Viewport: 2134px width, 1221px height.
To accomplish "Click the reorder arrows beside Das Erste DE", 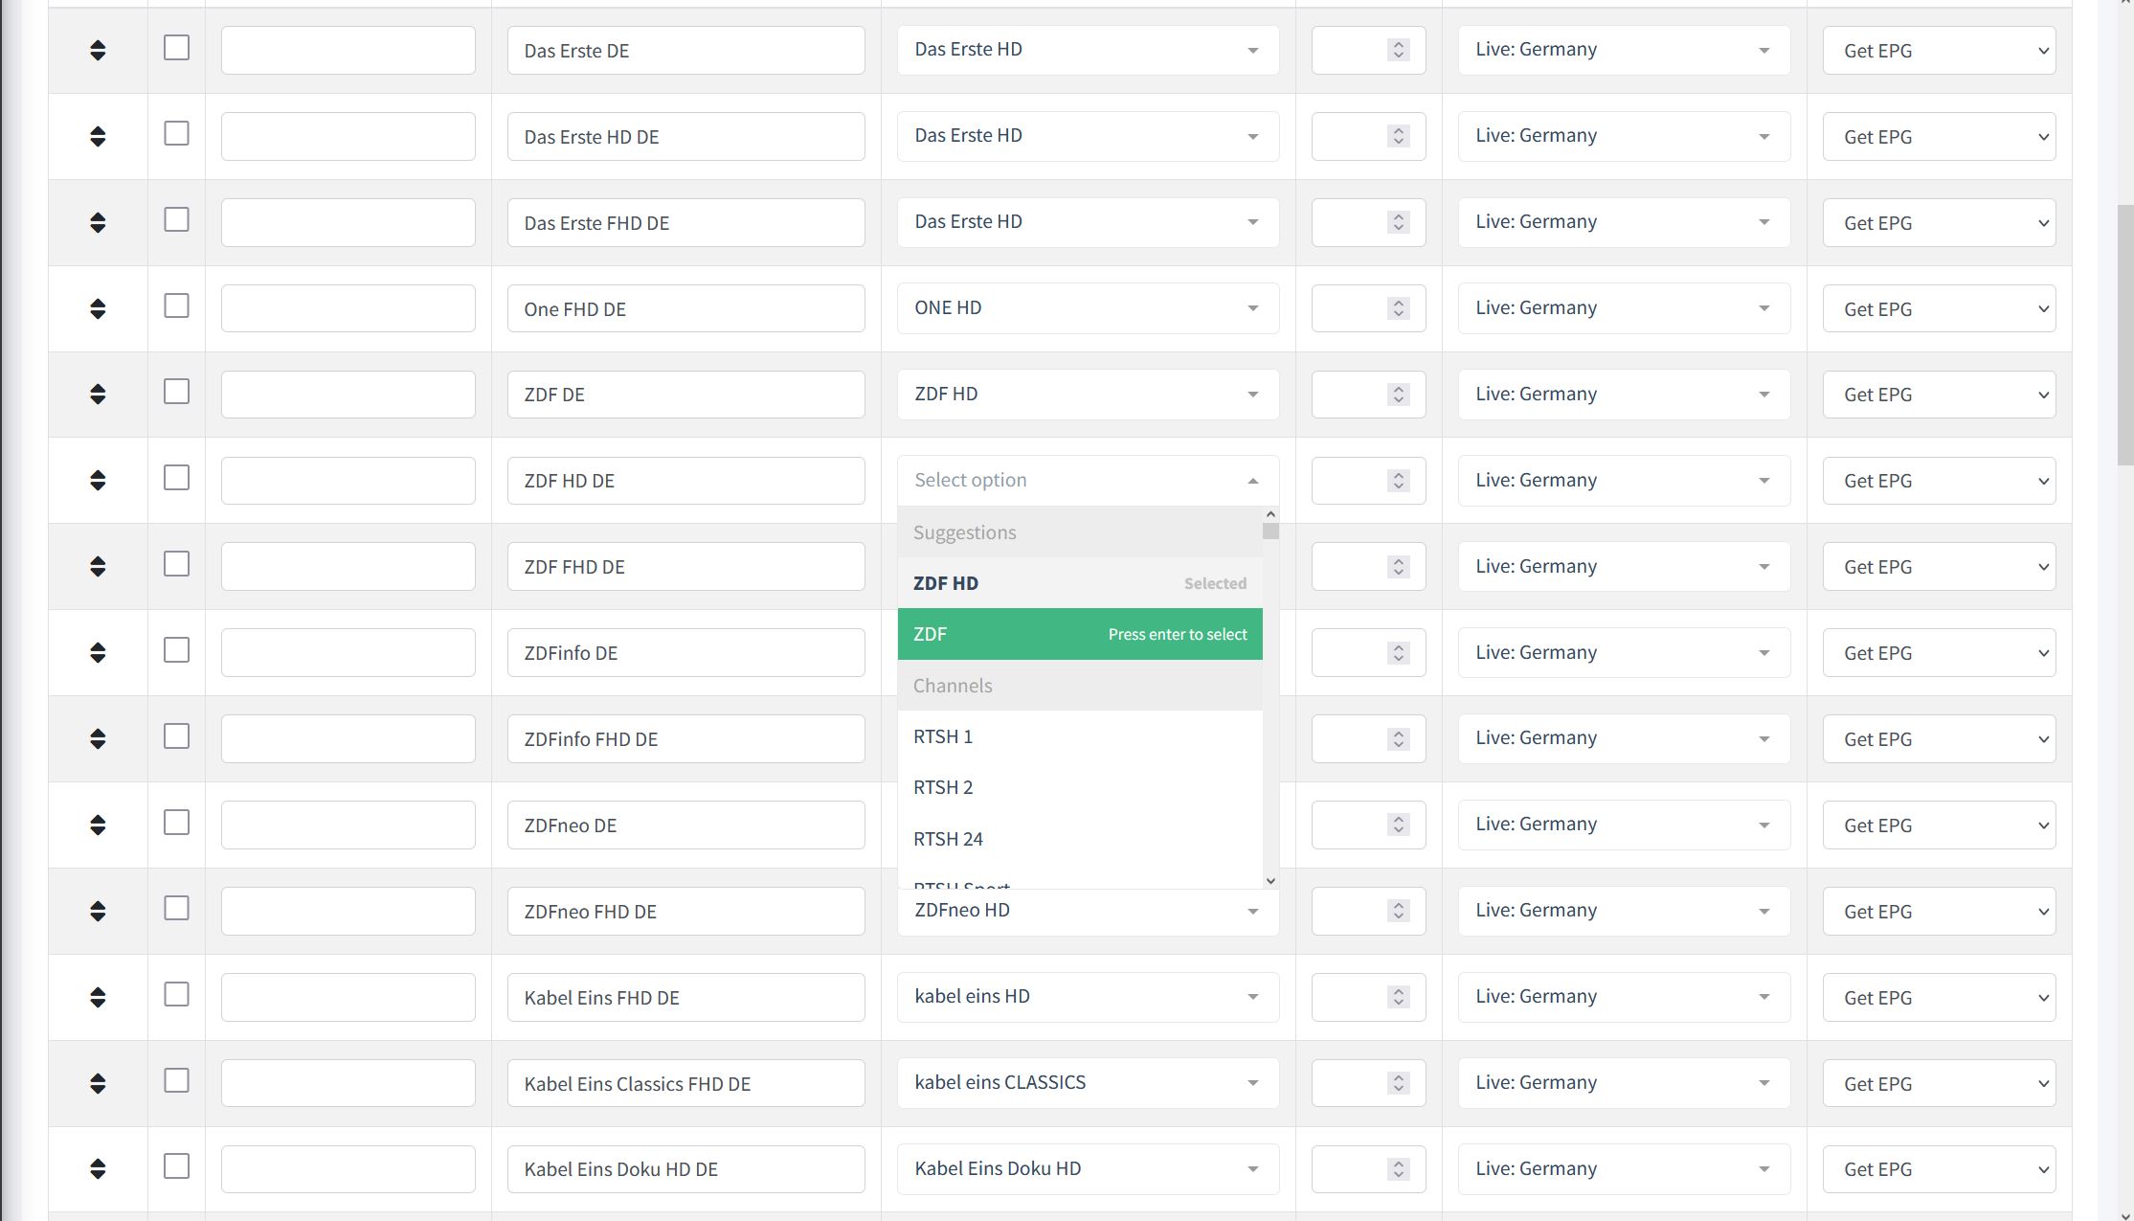I will (x=99, y=49).
